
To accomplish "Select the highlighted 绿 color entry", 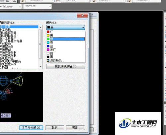I will pyautogui.click(x=65, y=39).
